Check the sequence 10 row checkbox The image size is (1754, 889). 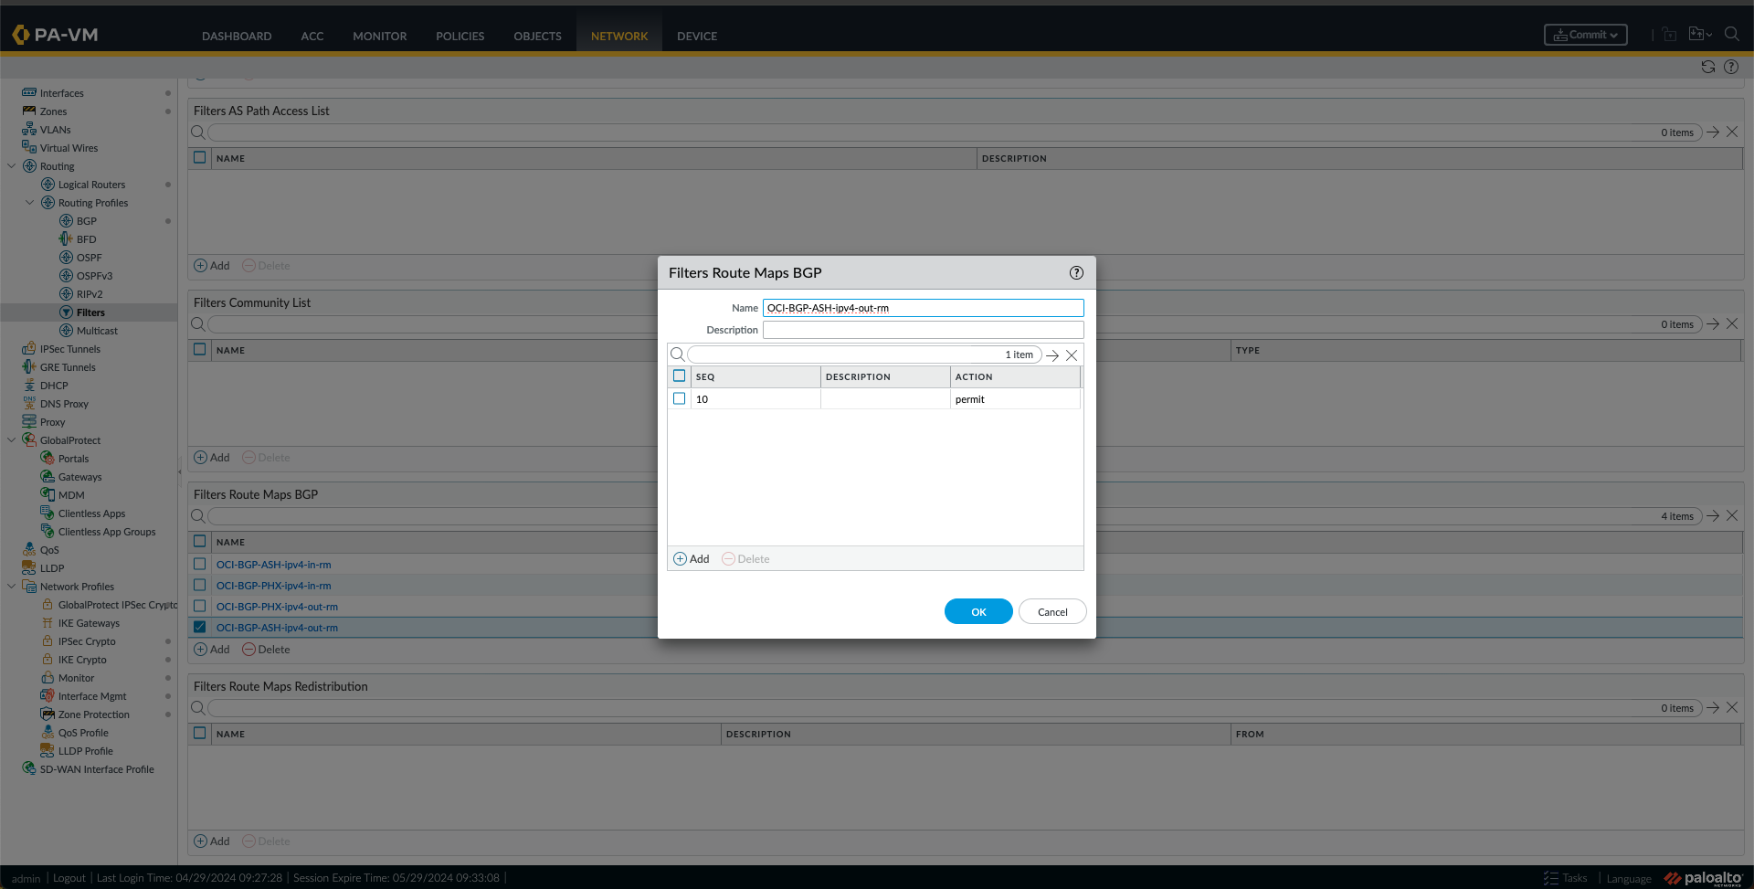coord(679,399)
